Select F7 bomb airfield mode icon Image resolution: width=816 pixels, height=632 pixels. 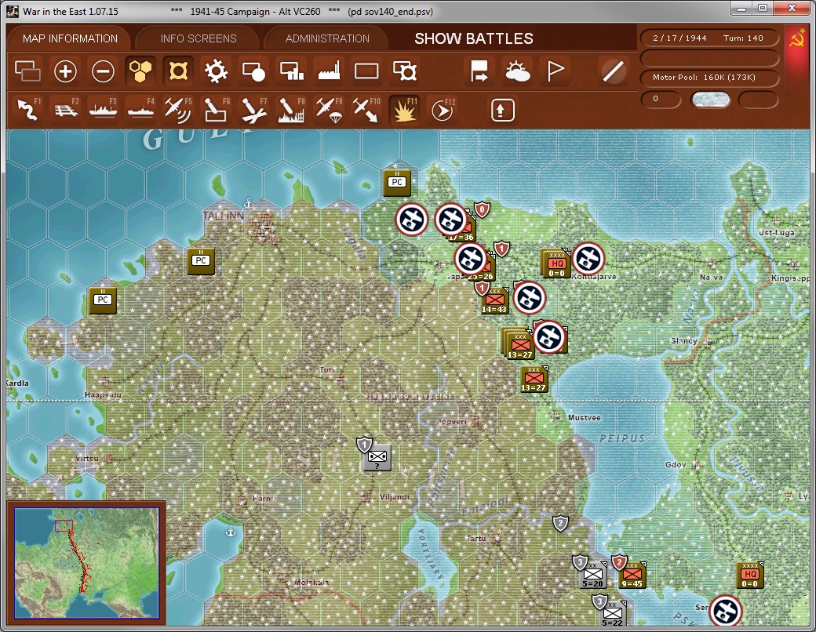point(253,110)
